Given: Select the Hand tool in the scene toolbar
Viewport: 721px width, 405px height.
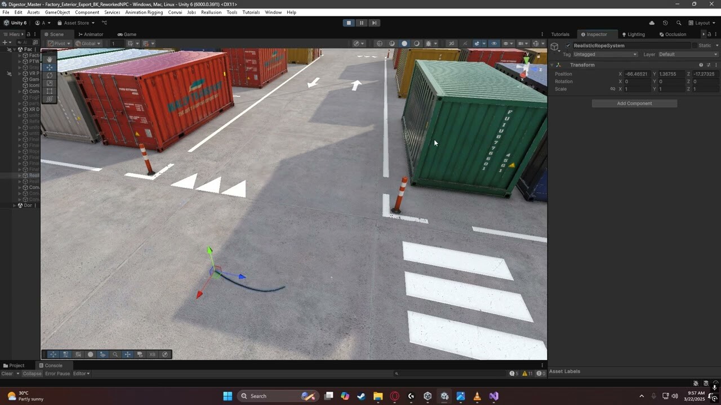Looking at the screenshot, I should 50,59.
